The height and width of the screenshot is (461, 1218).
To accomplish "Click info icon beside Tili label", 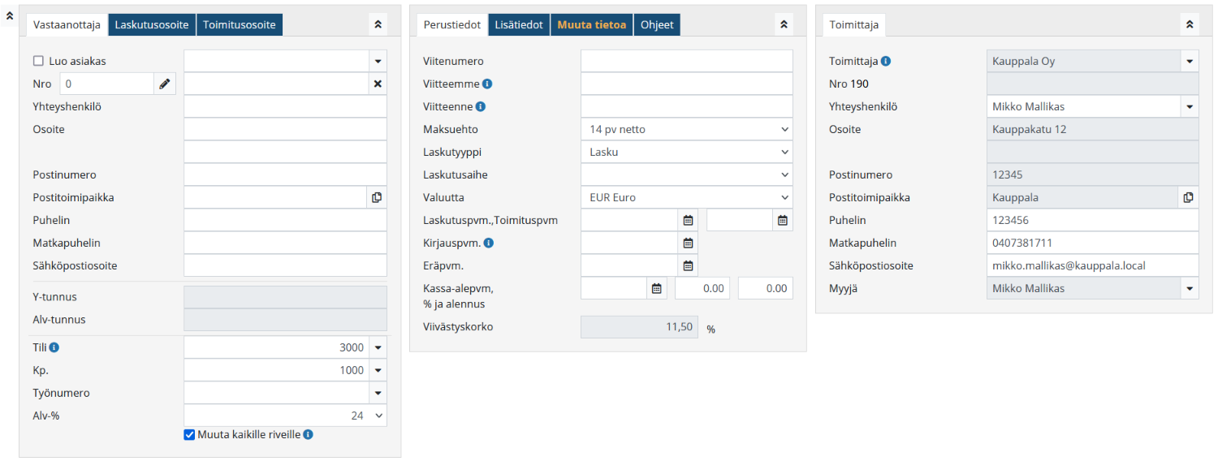I will tap(54, 347).
